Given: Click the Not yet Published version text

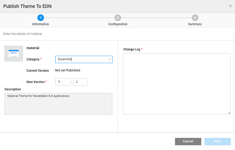Looking at the screenshot, I should [x=68, y=70].
